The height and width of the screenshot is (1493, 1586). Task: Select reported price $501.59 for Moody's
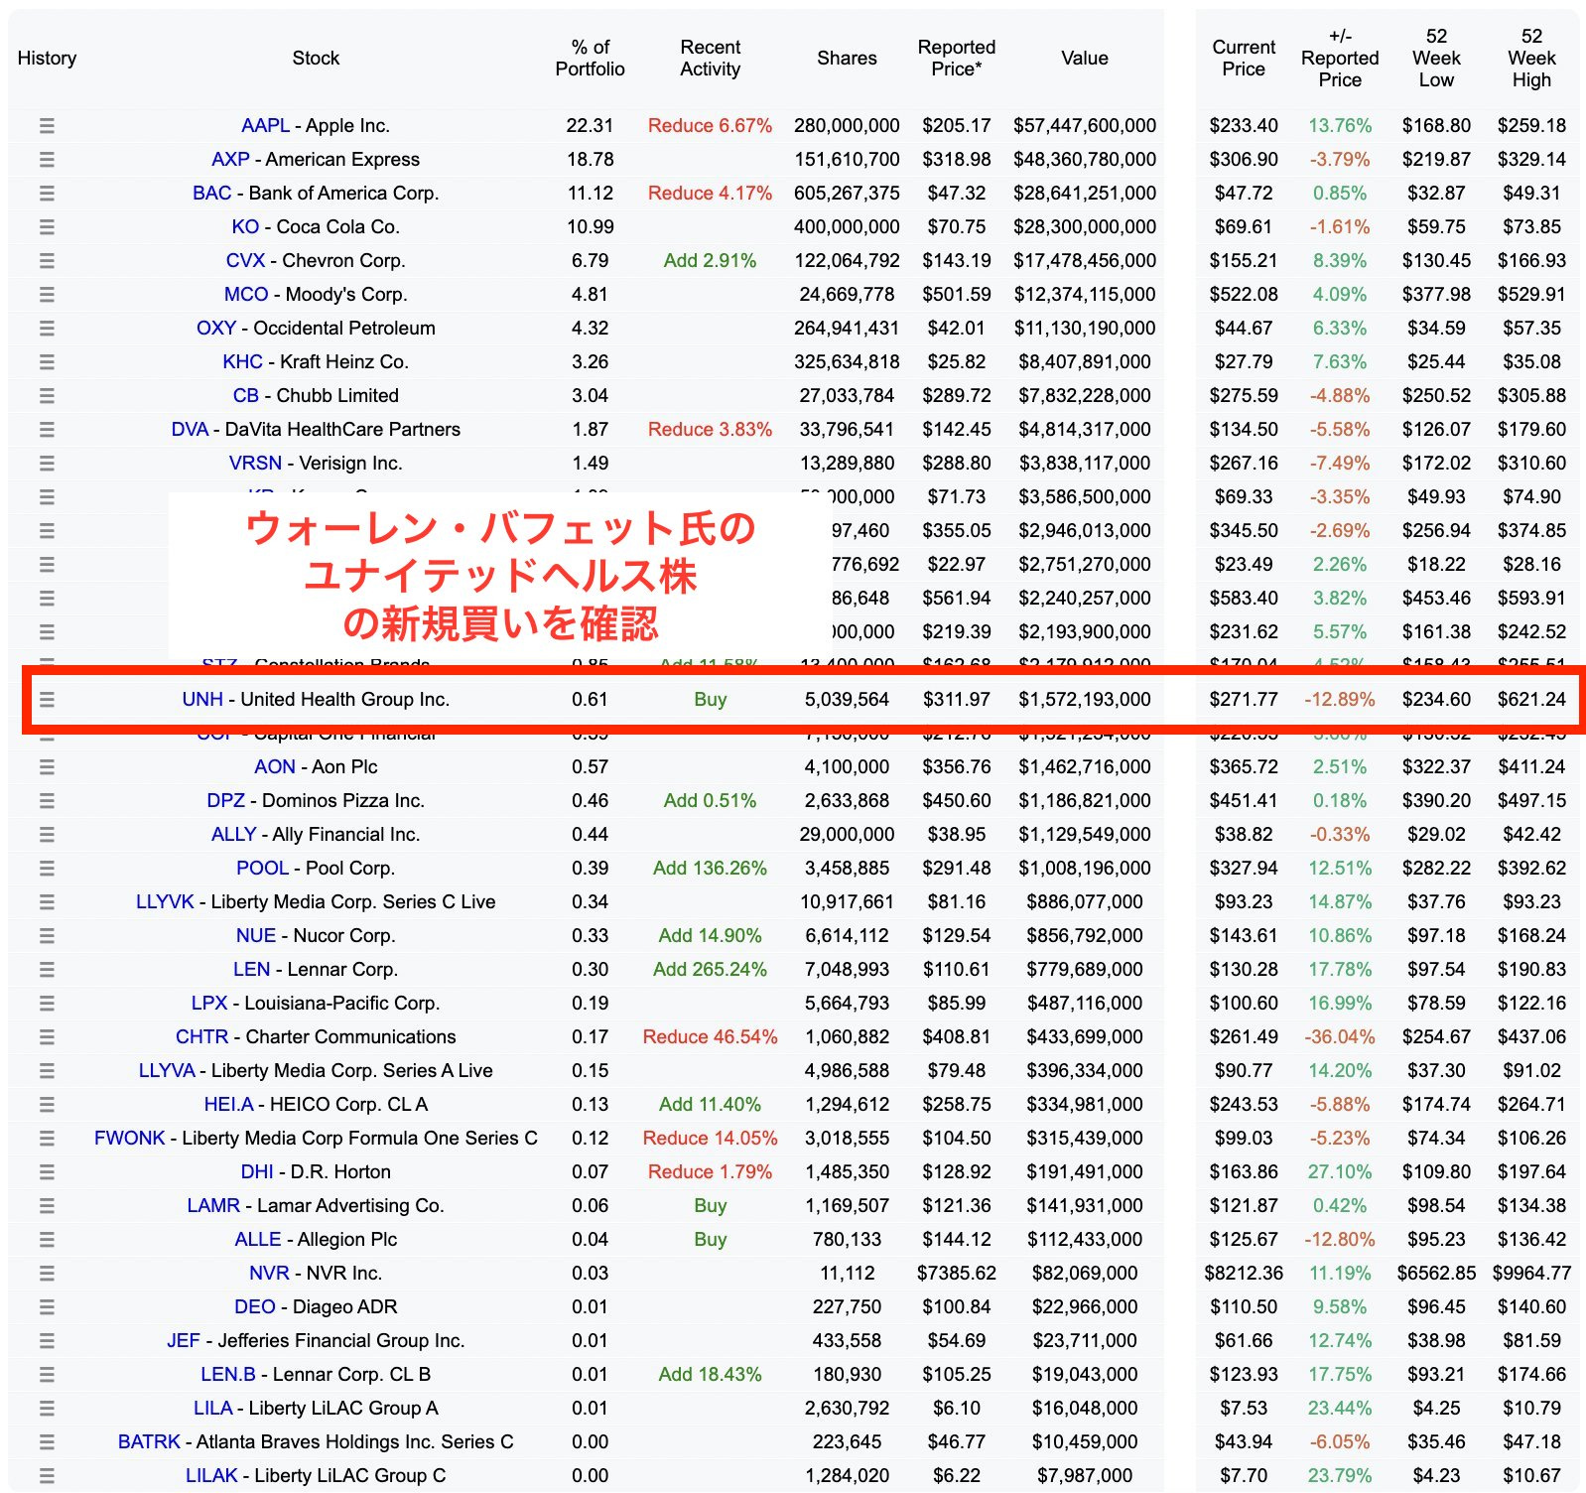click(x=957, y=295)
